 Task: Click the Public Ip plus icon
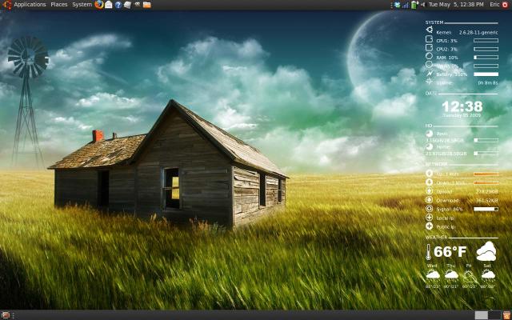point(429,226)
